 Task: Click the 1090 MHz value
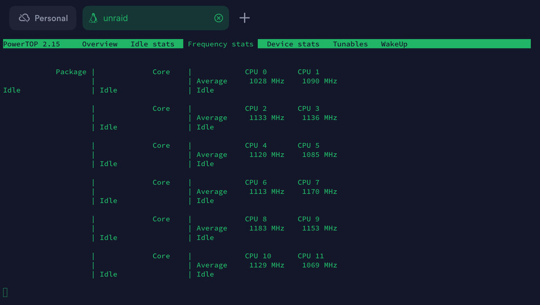click(319, 81)
